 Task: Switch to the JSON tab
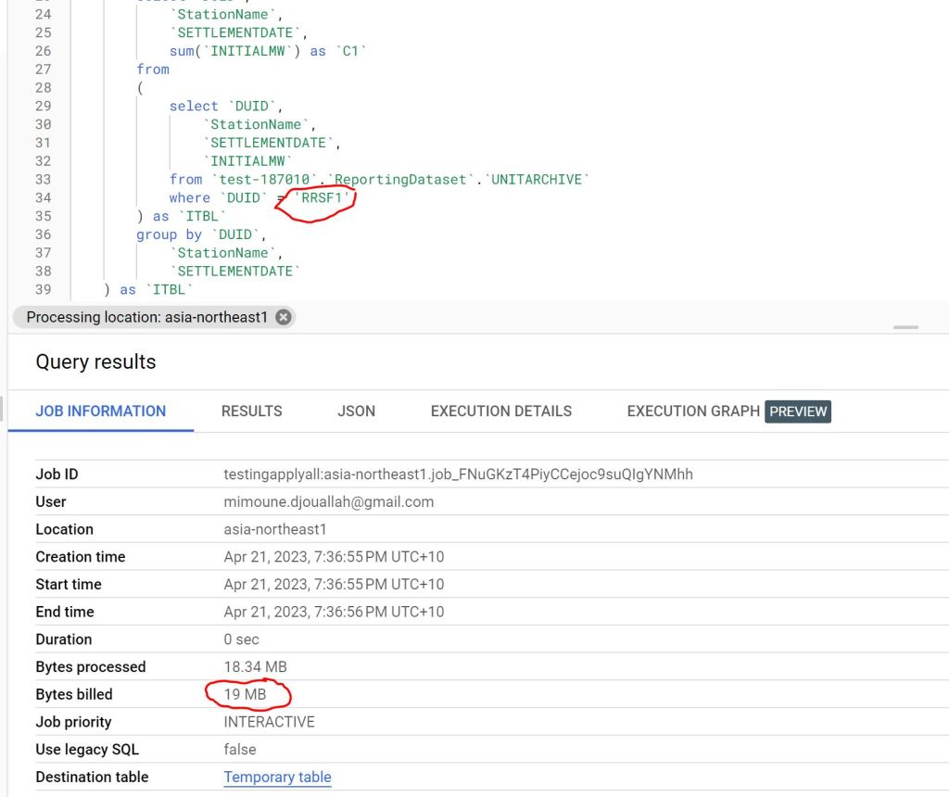click(x=356, y=411)
